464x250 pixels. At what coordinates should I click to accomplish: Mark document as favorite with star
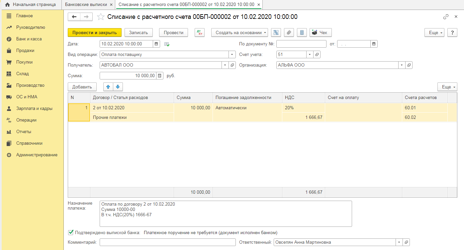101,17
